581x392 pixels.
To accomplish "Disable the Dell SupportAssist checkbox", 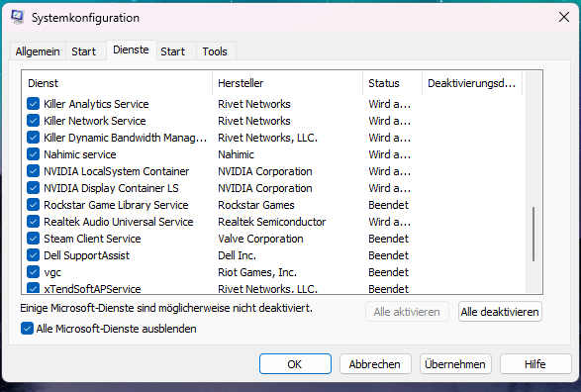I will (33, 255).
